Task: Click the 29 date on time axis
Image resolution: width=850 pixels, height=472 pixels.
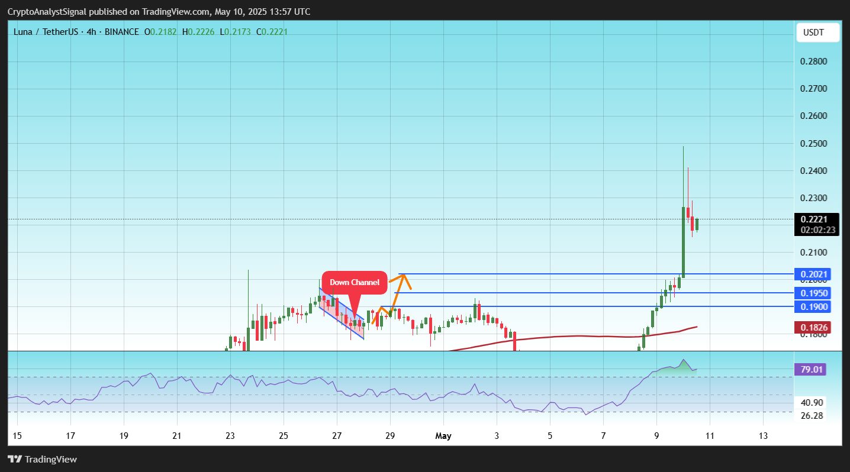Action: (x=390, y=436)
